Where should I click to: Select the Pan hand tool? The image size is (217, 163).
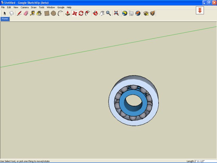click(x=102, y=13)
